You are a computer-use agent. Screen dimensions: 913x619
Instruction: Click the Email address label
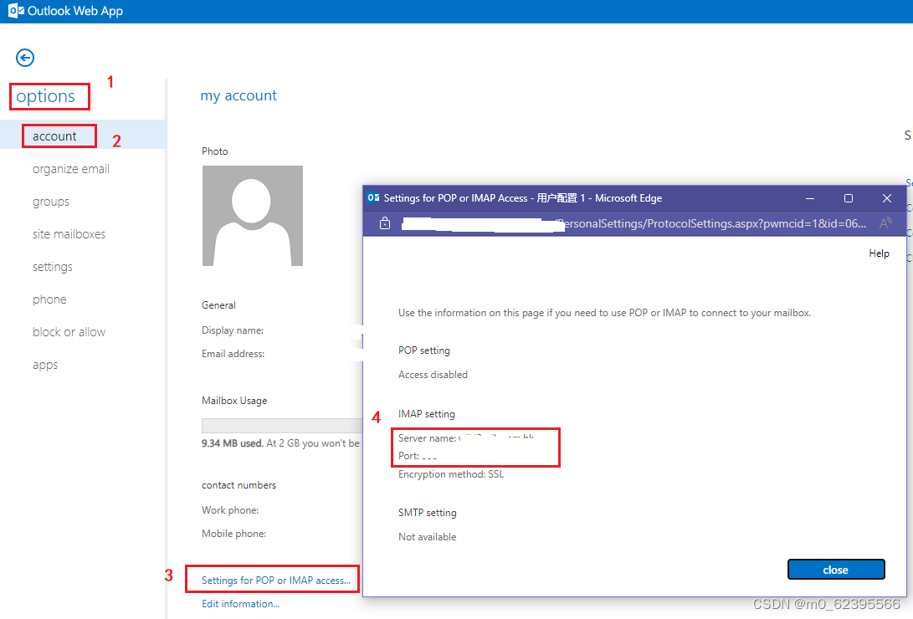tap(233, 353)
